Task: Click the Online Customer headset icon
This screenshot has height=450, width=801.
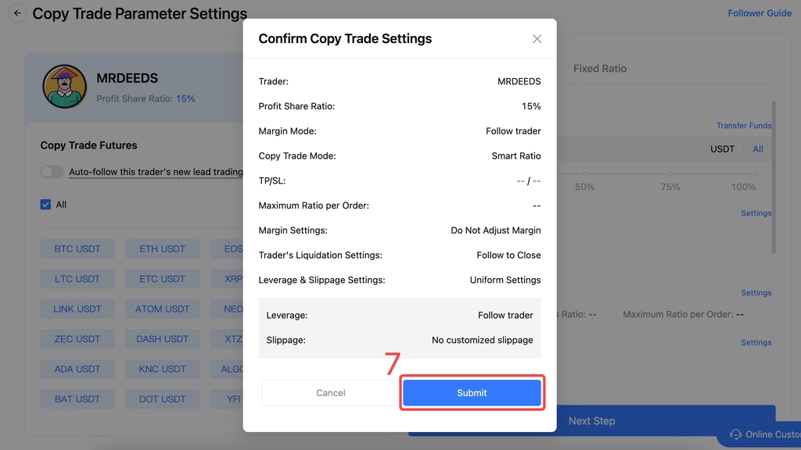Action: (x=735, y=434)
